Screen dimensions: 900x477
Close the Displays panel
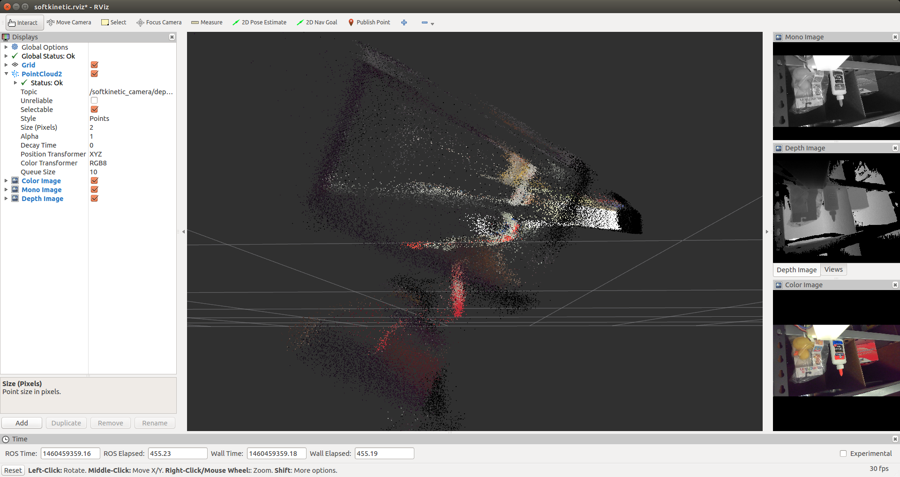point(172,37)
